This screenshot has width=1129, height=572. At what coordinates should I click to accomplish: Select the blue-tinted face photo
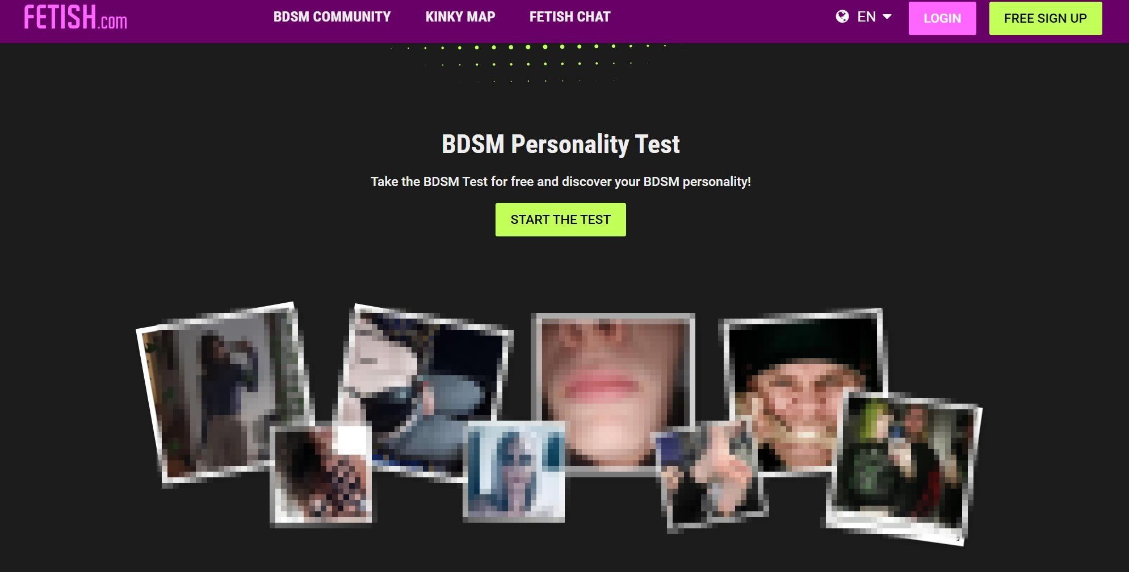tap(514, 471)
